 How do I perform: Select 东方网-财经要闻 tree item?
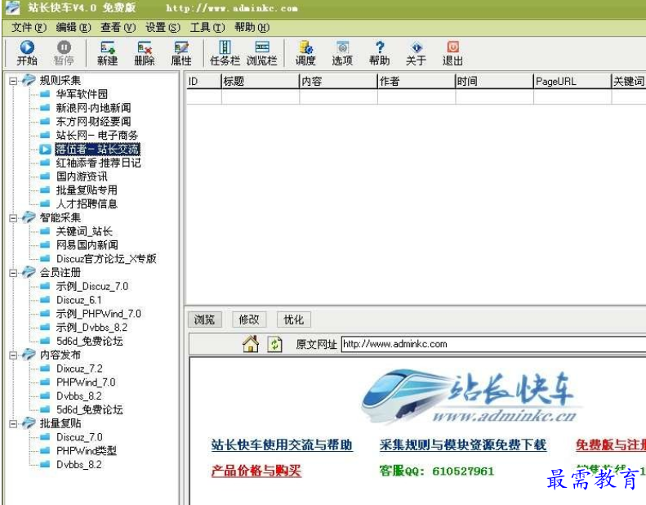click(x=94, y=122)
